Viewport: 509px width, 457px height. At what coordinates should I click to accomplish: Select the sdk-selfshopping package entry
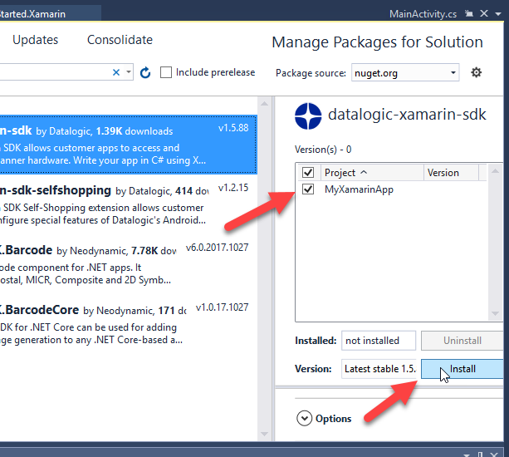tap(129, 204)
